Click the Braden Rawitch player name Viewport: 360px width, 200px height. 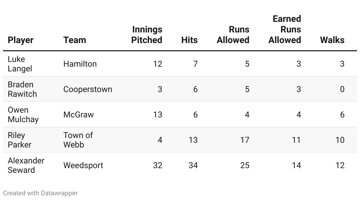click(22, 89)
